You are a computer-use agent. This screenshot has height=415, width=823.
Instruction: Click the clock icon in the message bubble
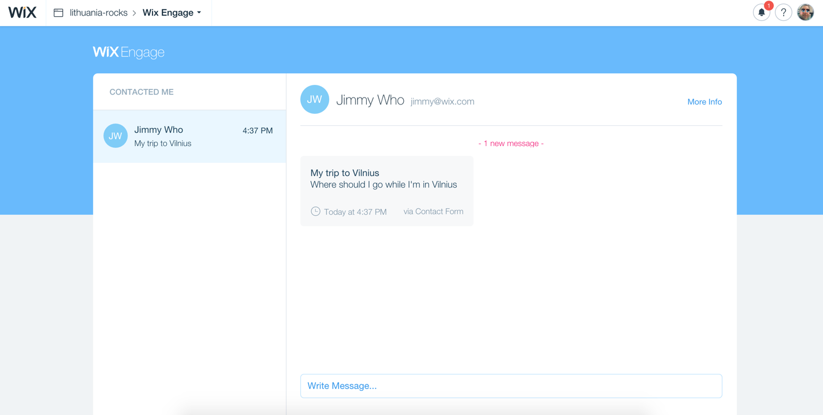tap(315, 211)
